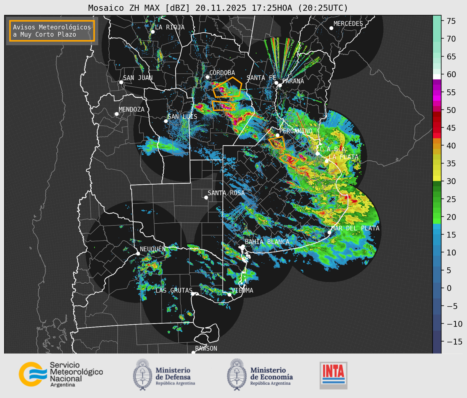The height and width of the screenshot is (398, 467).
Task: Click the 25 tick label on colorbar
Action: 451,199
